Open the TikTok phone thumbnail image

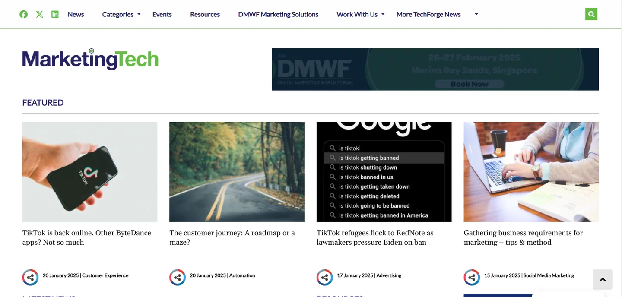90,172
